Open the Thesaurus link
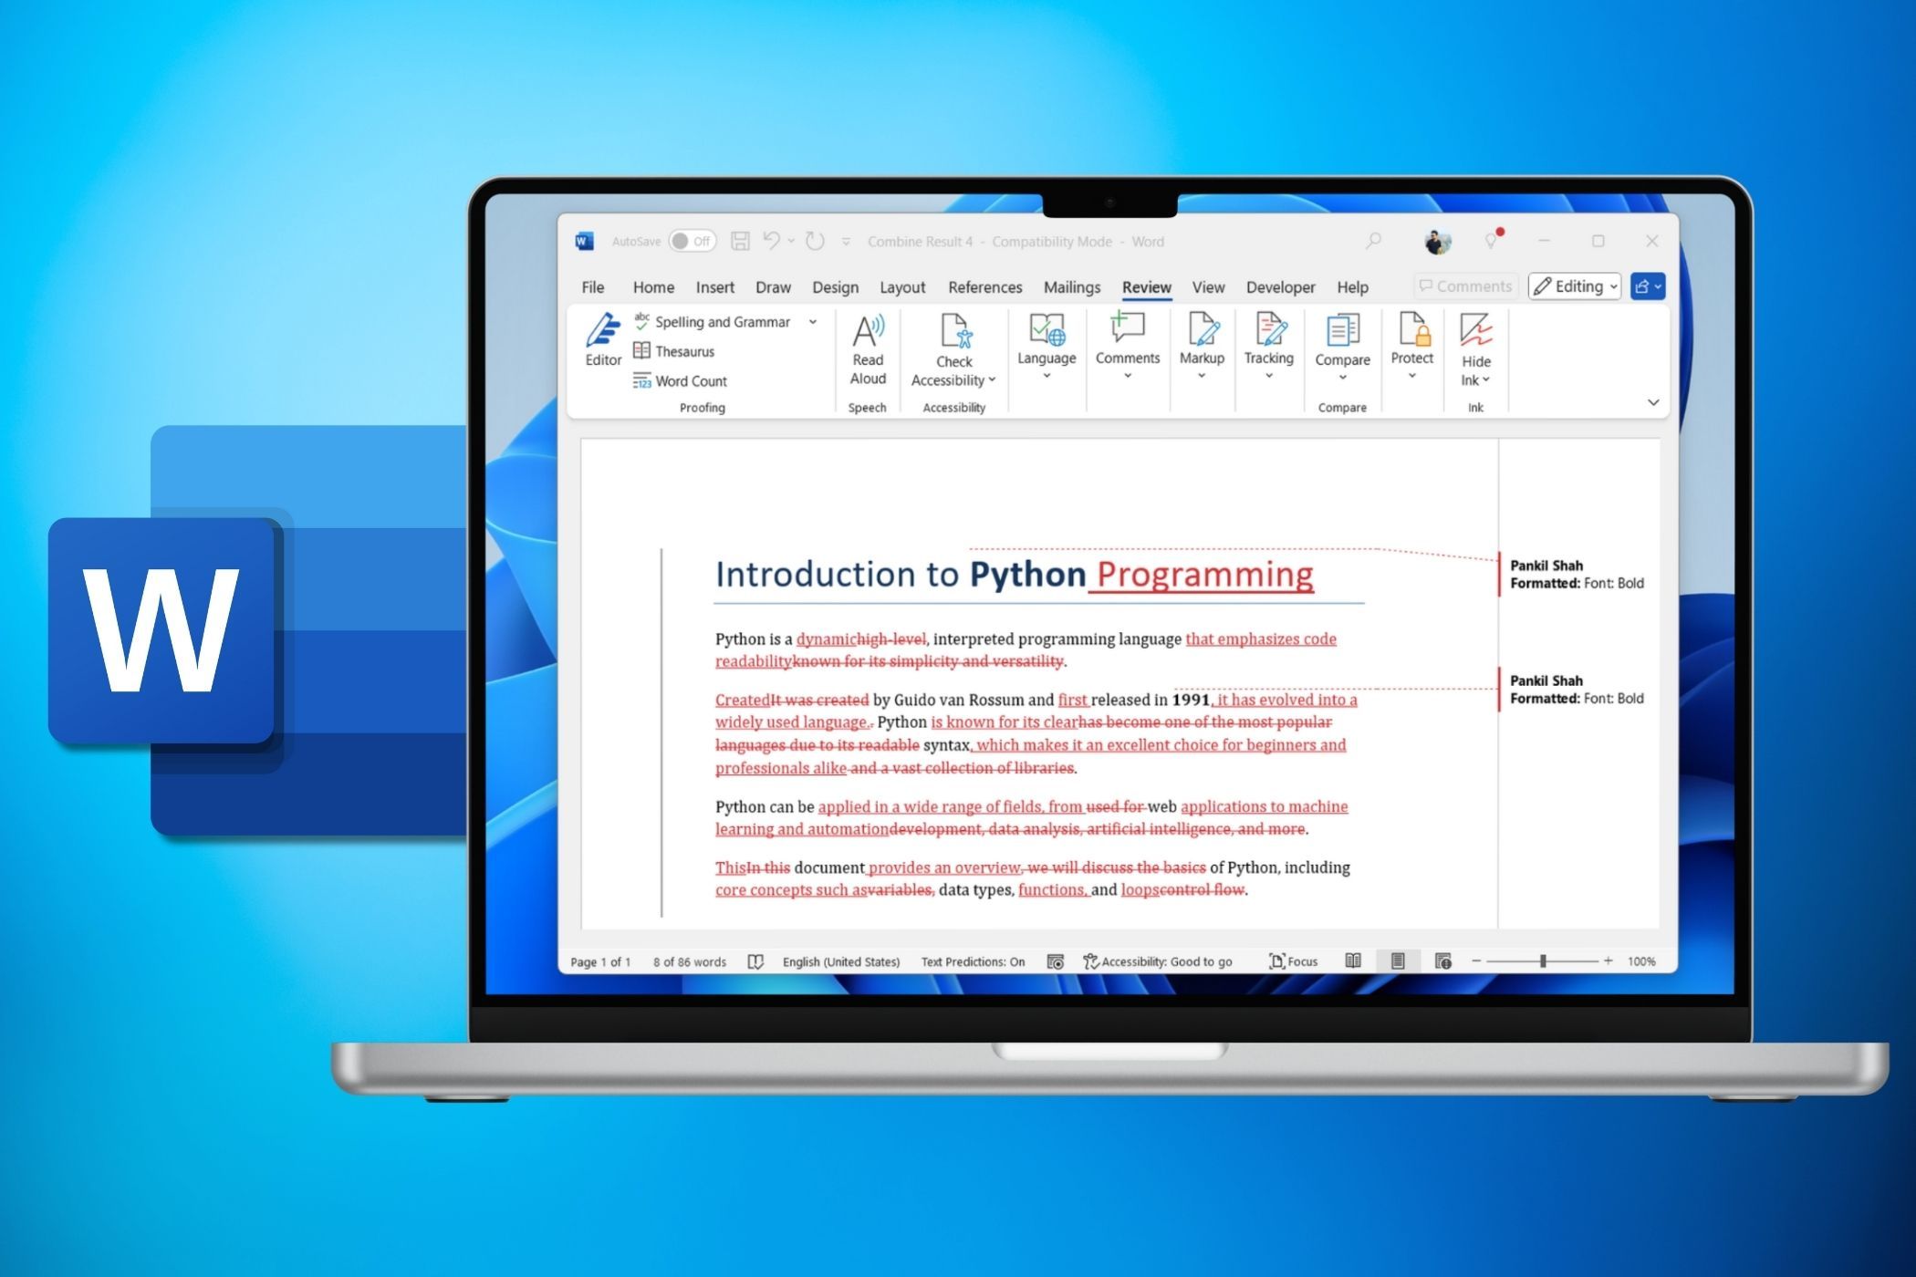 point(684,352)
